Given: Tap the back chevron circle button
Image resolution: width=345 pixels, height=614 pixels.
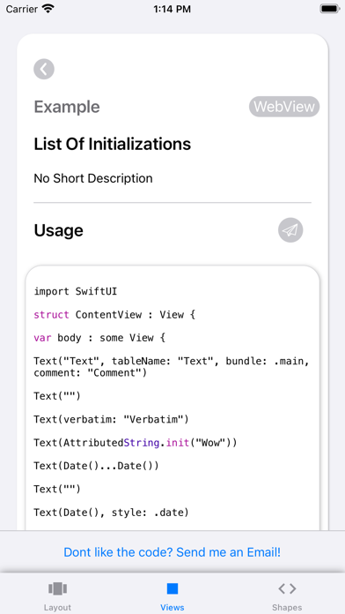Looking at the screenshot, I should pyautogui.click(x=44, y=70).
